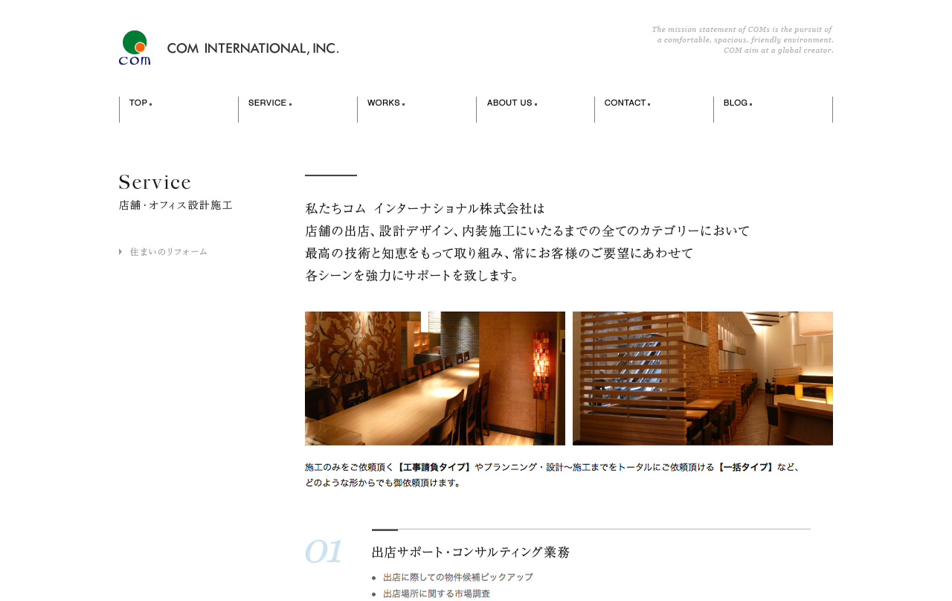Click the blue 01 section number
The width and height of the screenshot is (952, 601).
[324, 552]
